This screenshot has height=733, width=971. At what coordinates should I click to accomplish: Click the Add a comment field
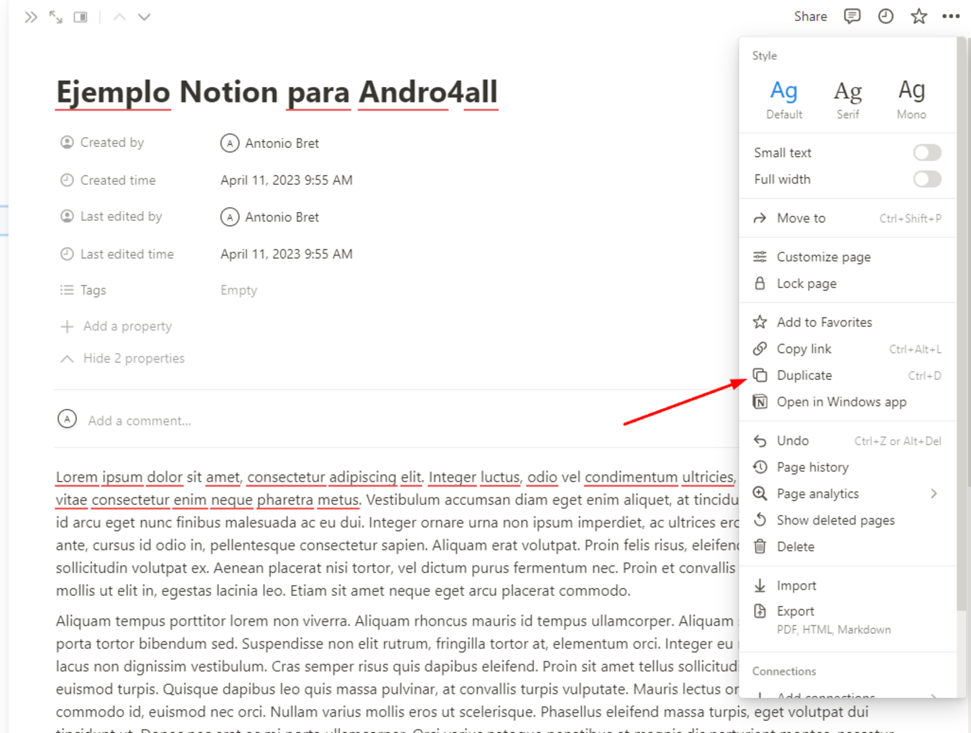tap(140, 420)
